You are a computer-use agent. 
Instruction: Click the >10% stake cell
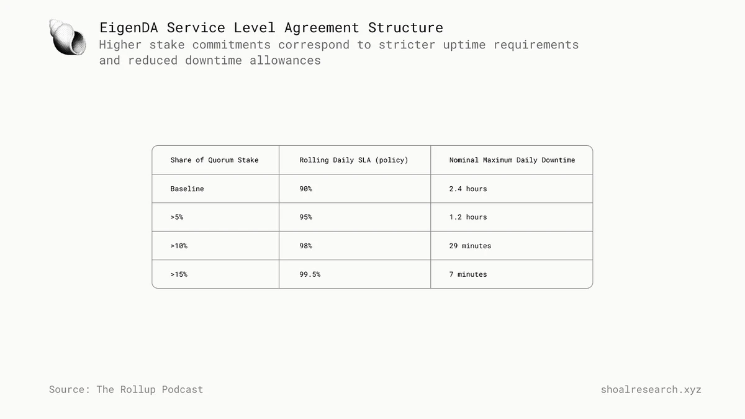click(x=179, y=246)
